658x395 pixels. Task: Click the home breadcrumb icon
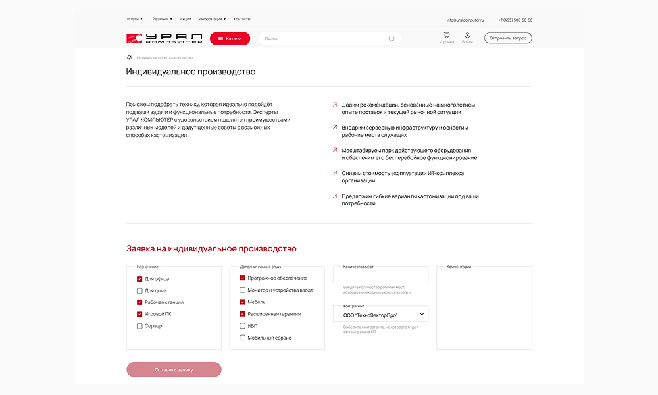point(129,57)
